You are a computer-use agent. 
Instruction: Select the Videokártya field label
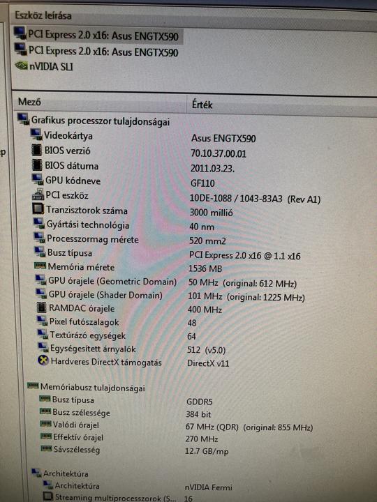(68, 136)
